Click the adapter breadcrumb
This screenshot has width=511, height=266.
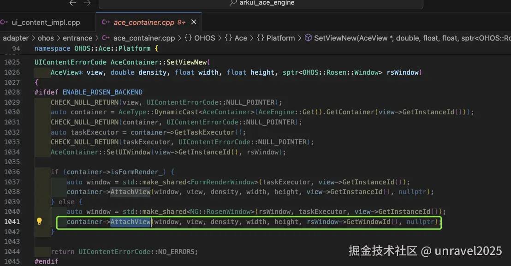pos(16,38)
